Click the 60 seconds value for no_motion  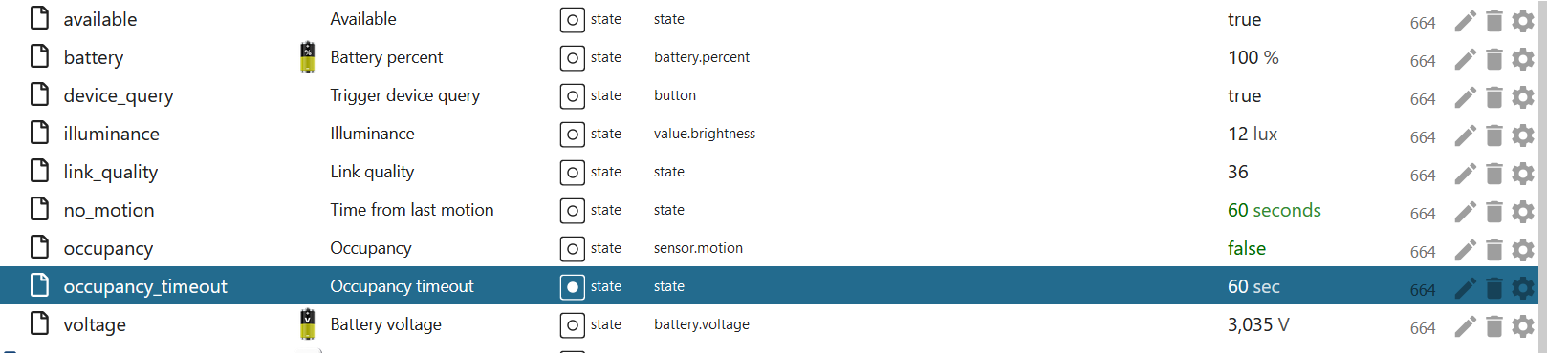(1274, 210)
